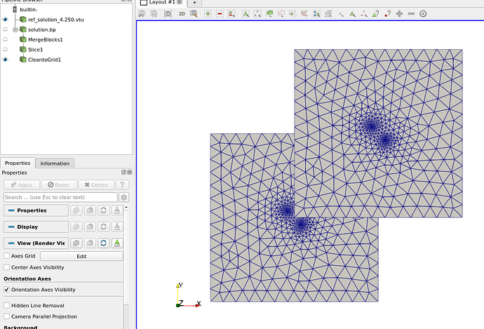The width and height of the screenshot is (484, 329).
Task: Enable Camera Parallel Projection checkbox
Action: [7, 316]
